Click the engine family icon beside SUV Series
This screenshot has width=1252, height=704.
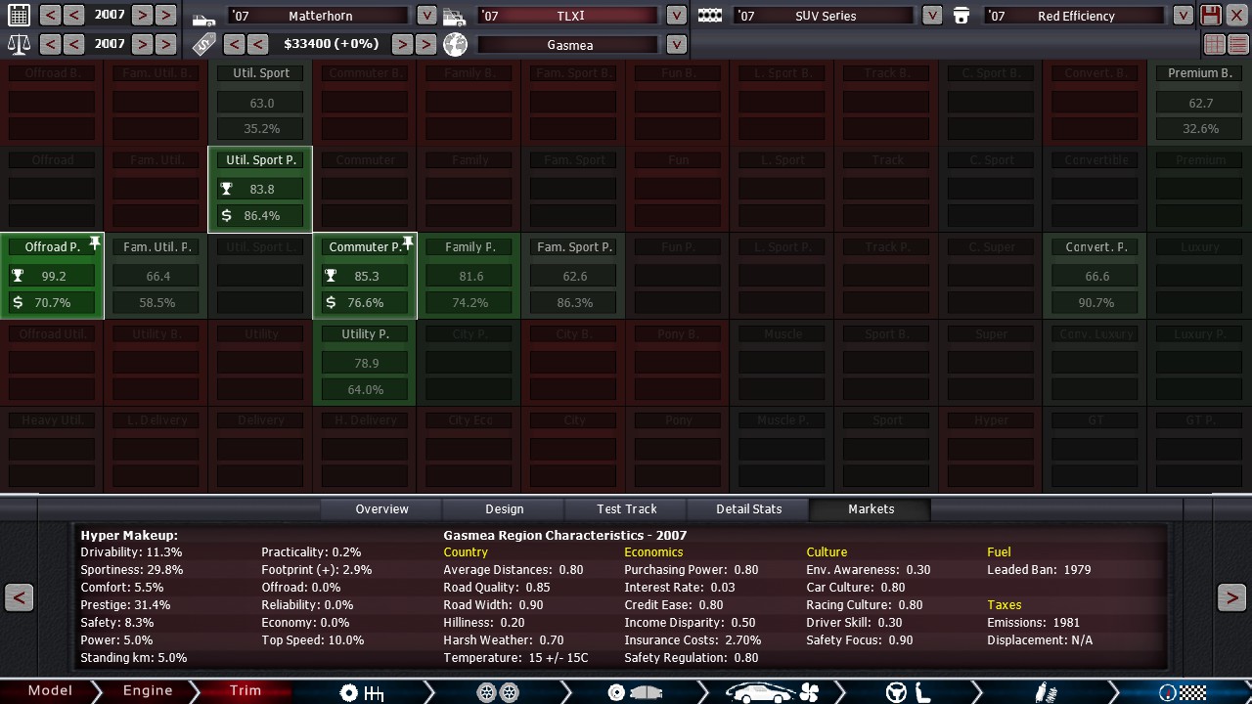pos(710,16)
